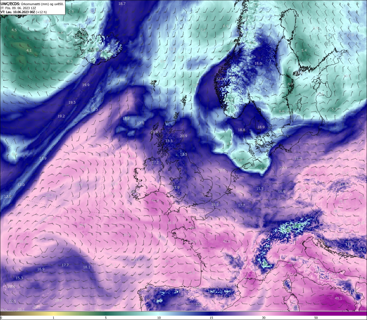The height and width of the screenshot is (320, 367).
Task: Click the value label 5.4 over Finland
Action: tap(304, 51)
